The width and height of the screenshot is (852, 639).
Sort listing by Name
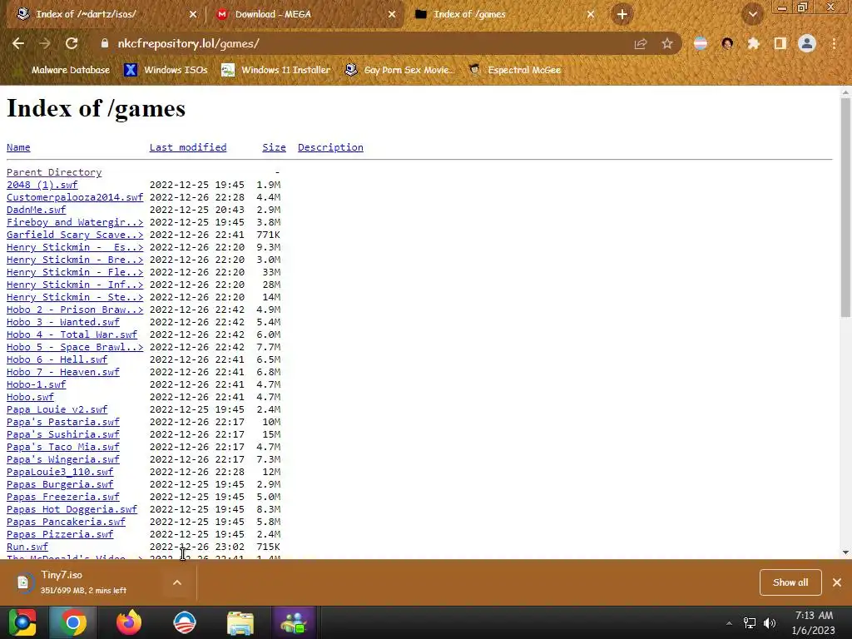coord(18,147)
